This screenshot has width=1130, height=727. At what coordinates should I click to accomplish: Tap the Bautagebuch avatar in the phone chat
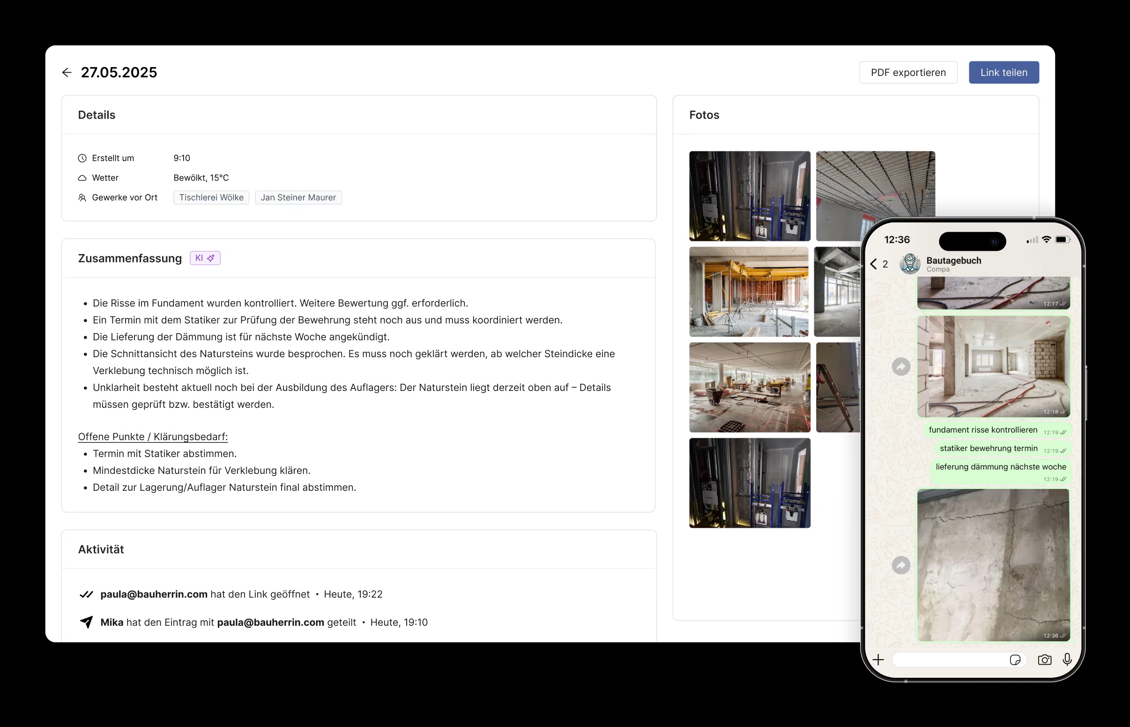pyautogui.click(x=910, y=264)
